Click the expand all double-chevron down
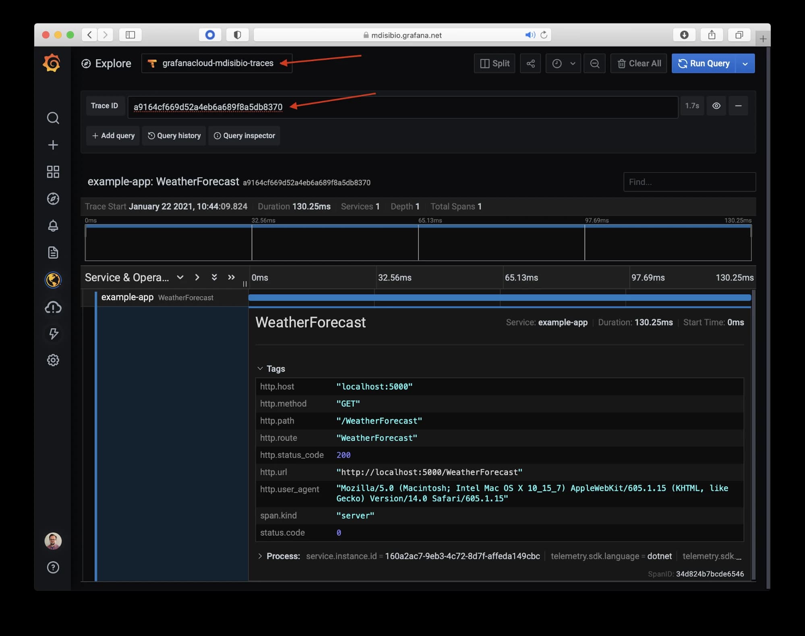 [x=214, y=277]
